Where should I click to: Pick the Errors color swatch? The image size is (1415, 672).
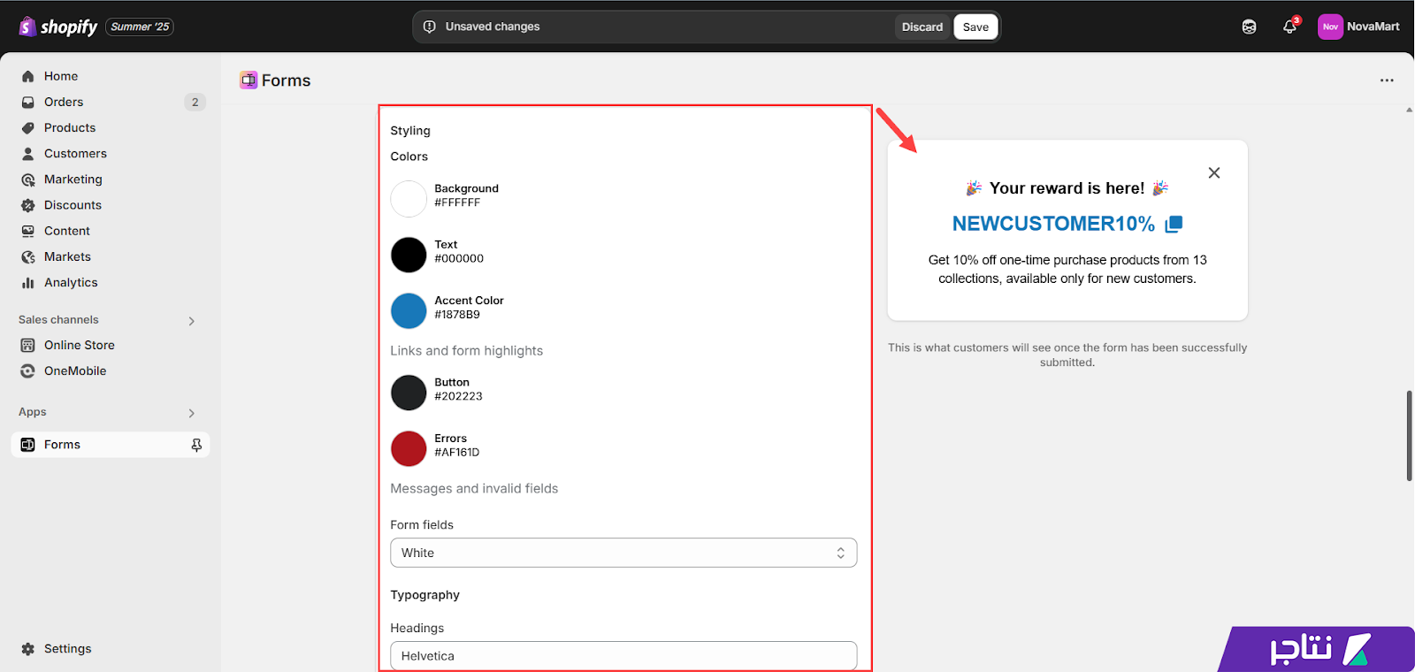(409, 448)
